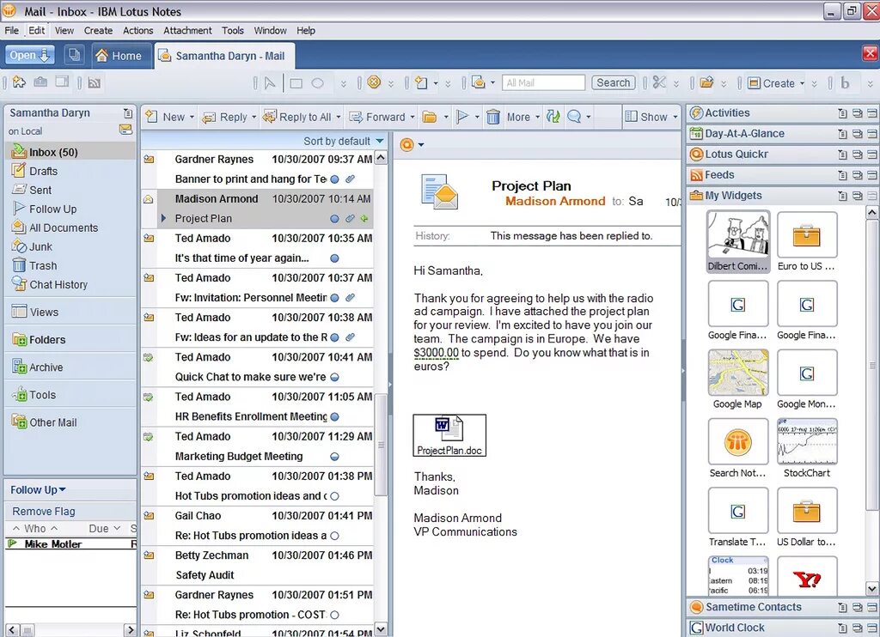Click the thumbnails button next to Open
Image resolution: width=880 pixels, height=637 pixels.
74,55
